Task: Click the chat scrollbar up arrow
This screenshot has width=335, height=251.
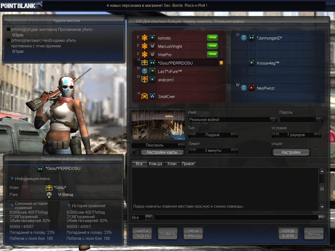Action: point(322,171)
